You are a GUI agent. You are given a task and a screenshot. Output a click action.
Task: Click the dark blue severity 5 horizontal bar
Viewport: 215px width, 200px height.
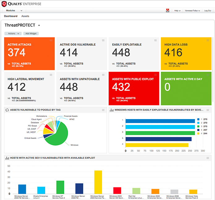158,139
